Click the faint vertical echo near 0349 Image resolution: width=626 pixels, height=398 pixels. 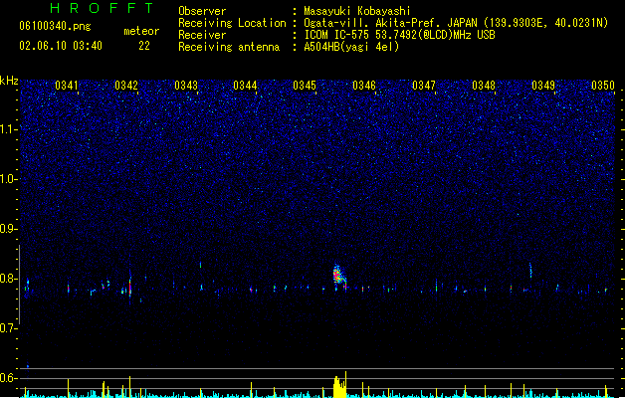tap(530, 271)
